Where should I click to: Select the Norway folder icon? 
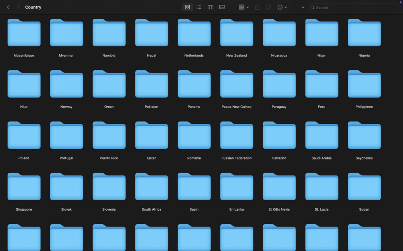[x=67, y=84]
